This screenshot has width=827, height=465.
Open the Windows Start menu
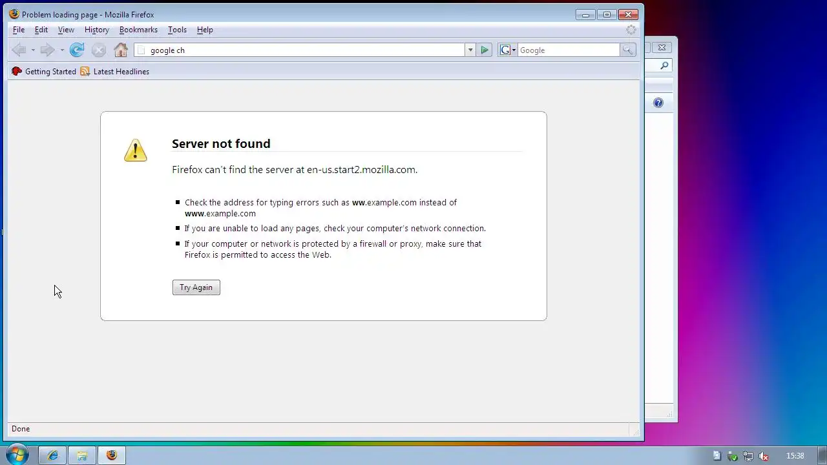tap(16, 455)
